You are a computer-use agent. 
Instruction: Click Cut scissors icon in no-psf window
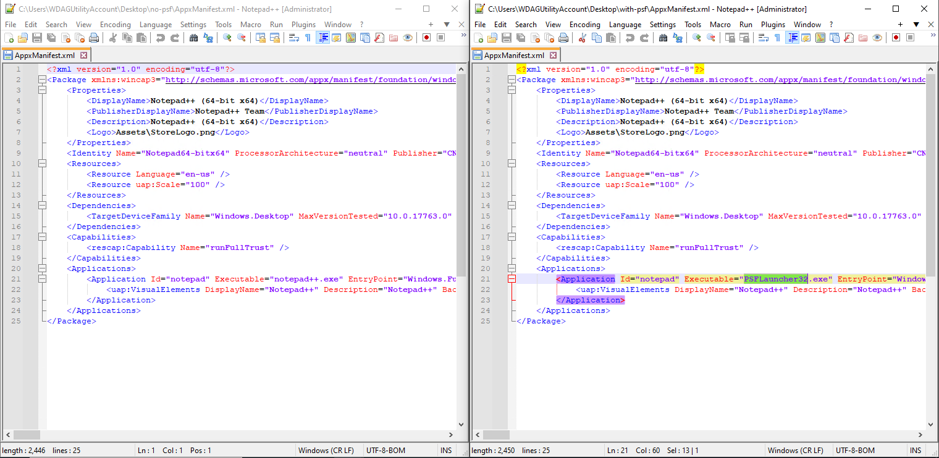click(x=112, y=38)
